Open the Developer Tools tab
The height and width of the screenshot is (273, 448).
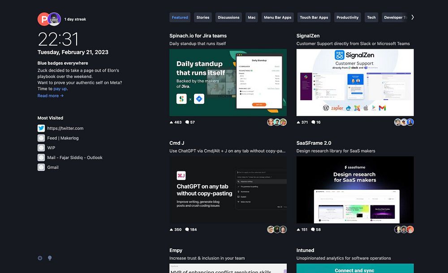point(395,17)
